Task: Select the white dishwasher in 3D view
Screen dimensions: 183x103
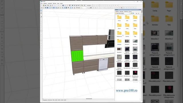Action: coord(103,64)
